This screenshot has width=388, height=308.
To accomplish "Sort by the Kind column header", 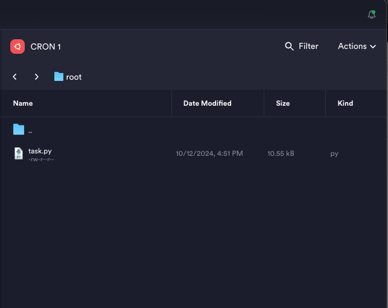I will click(345, 103).
